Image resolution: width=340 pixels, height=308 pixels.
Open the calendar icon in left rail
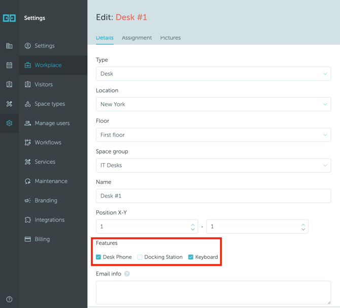point(9,65)
